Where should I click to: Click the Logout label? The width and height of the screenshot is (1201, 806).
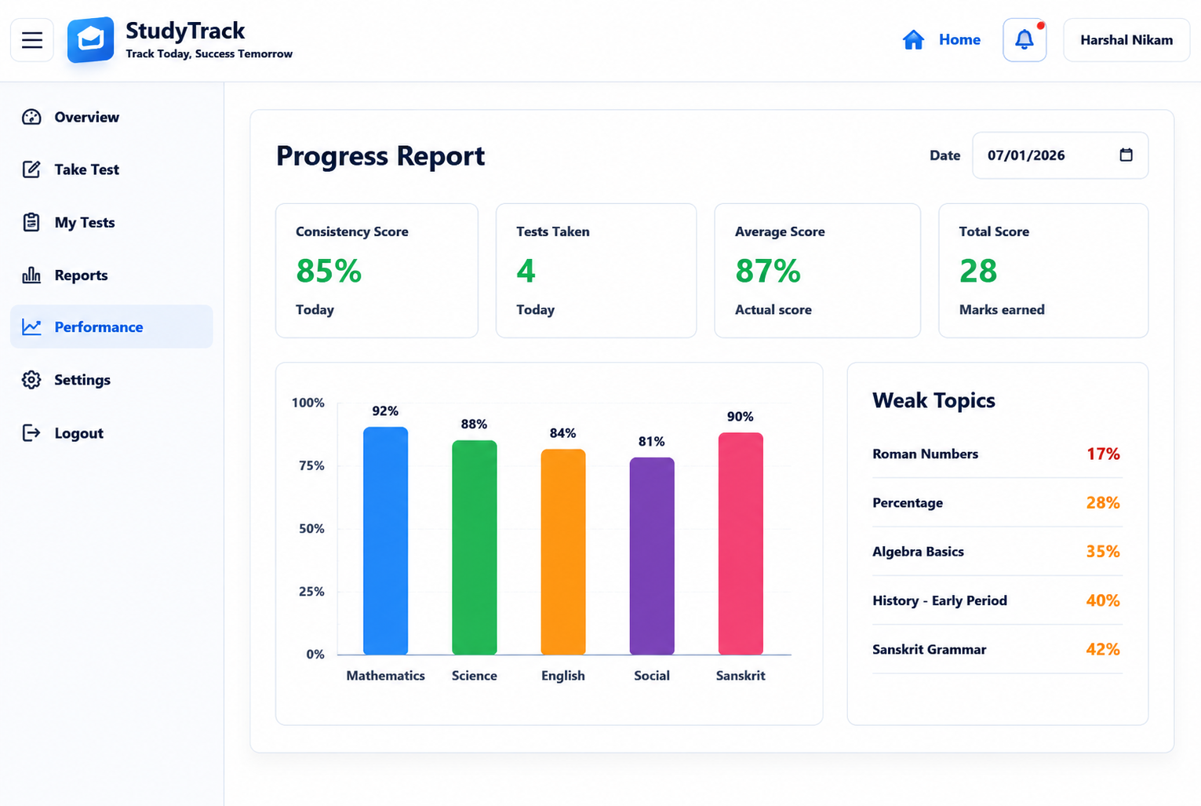(78, 433)
